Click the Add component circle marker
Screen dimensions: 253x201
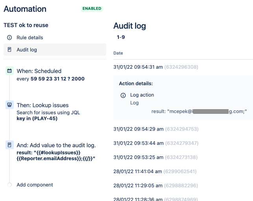tap(9, 185)
